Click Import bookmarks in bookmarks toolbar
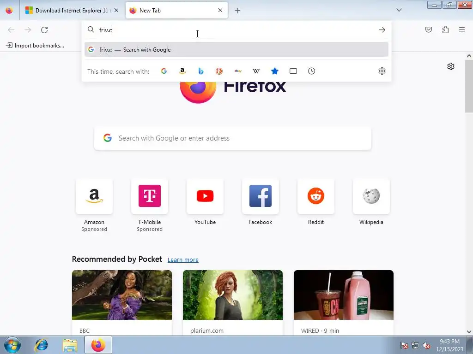This screenshot has width=473, height=354. click(35, 46)
